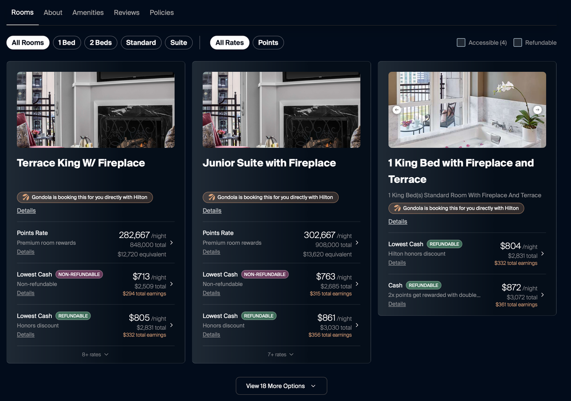The height and width of the screenshot is (401, 571).
Task: Show next photo of 1 King Bed room
Action: (x=537, y=110)
